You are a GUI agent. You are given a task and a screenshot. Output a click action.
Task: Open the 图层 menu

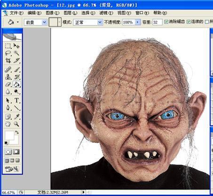click(71, 13)
